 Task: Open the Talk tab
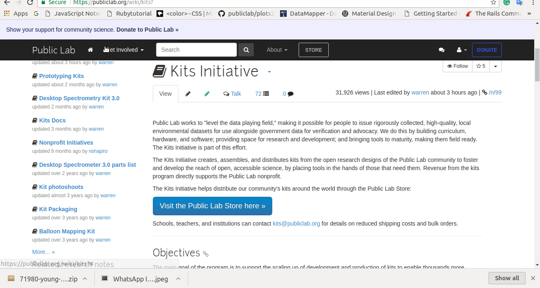[232, 94]
